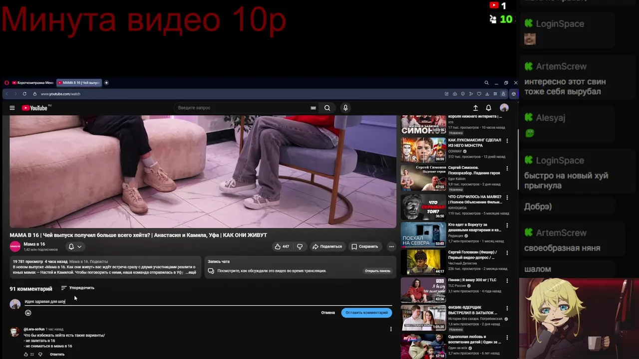Open Мама в 16 channel name link
Viewport: 639px width, 359px height.
[x=34, y=244]
